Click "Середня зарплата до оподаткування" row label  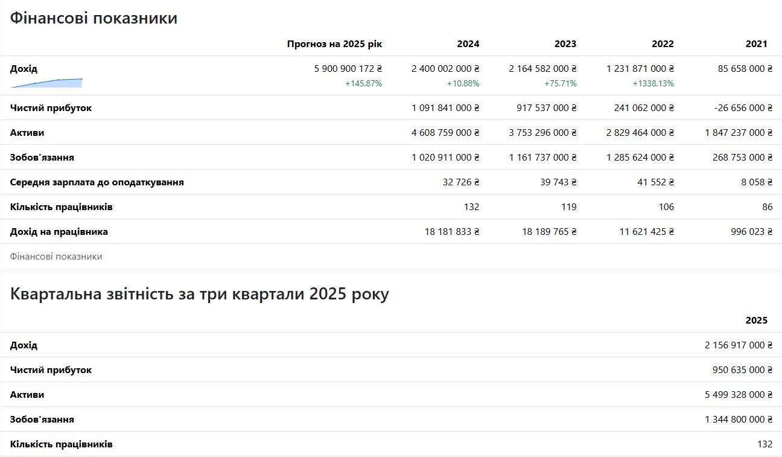97,182
